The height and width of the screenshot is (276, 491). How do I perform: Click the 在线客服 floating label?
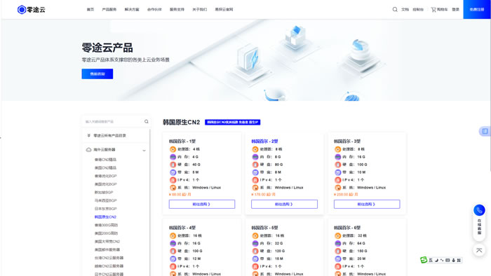[x=479, y=226]
